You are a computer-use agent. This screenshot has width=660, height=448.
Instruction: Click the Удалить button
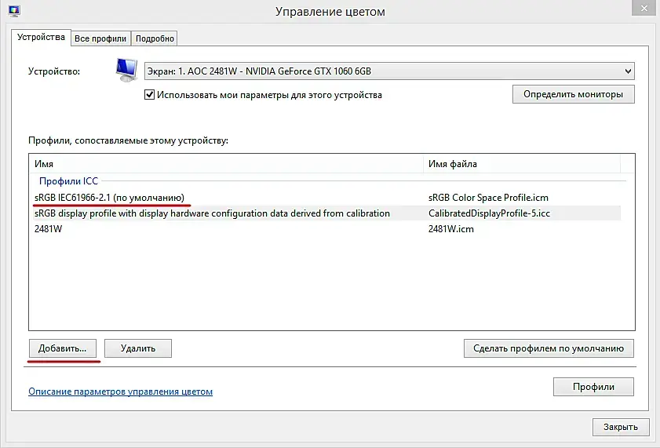pos(138,348)
